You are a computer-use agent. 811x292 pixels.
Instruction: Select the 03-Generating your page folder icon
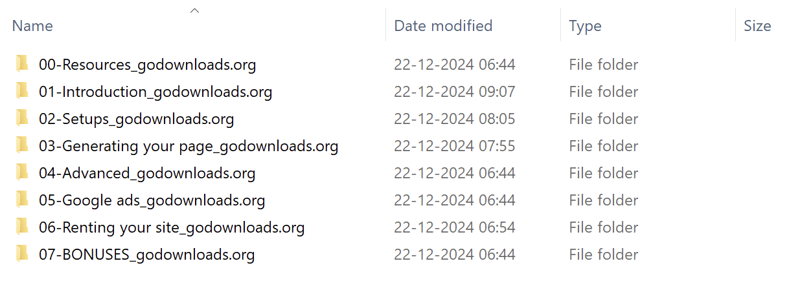tap(23, 145)
